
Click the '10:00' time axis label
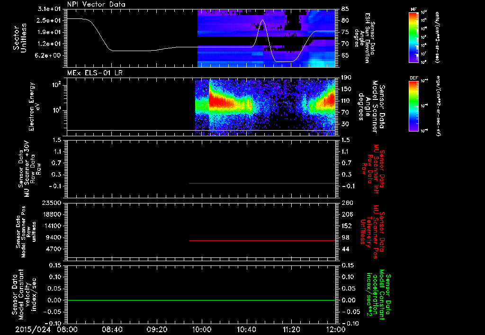coord(202,329)
